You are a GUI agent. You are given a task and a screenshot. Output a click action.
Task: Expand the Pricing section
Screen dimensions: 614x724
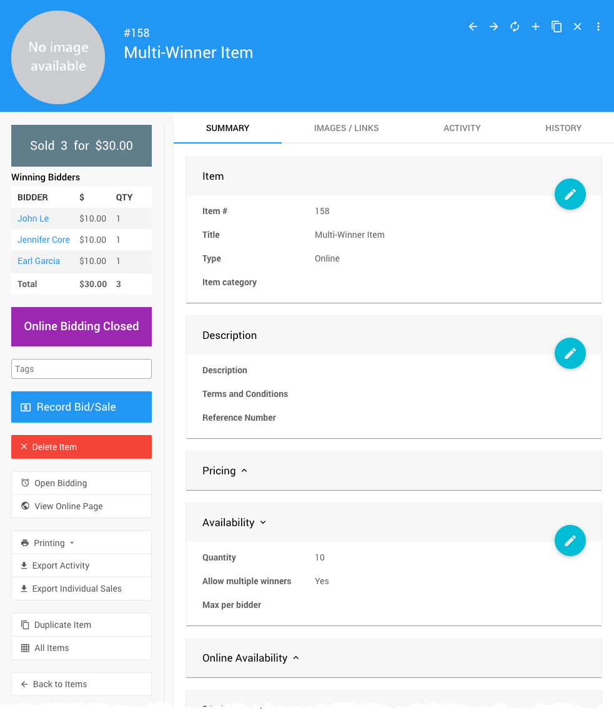tap(225, 471)
